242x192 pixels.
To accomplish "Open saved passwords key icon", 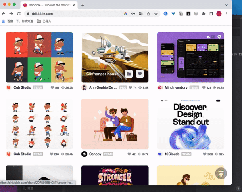I will (x=133, y=14).
